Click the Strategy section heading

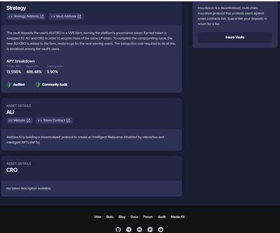click(16, 8)
